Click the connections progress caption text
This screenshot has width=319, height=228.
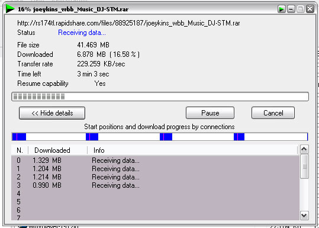click(159, 127)
